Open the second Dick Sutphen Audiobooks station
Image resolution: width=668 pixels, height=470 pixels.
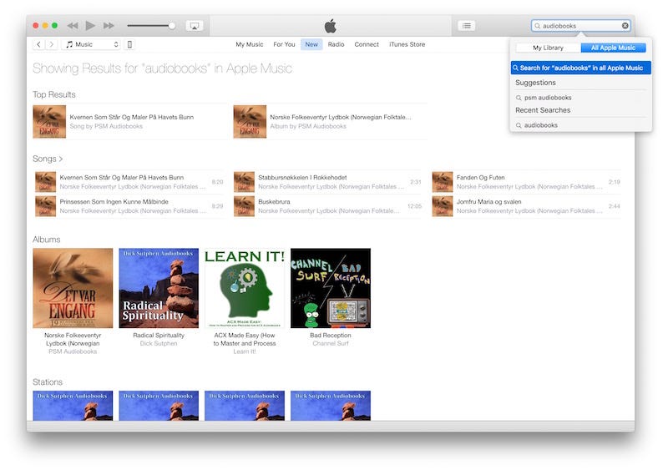[x=159, y=406]
